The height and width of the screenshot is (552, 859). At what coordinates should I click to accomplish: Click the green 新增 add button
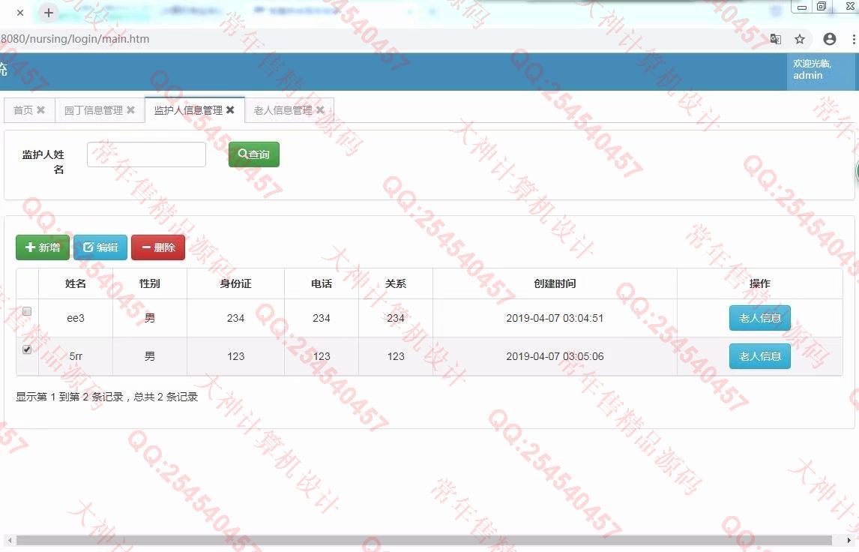43,247
